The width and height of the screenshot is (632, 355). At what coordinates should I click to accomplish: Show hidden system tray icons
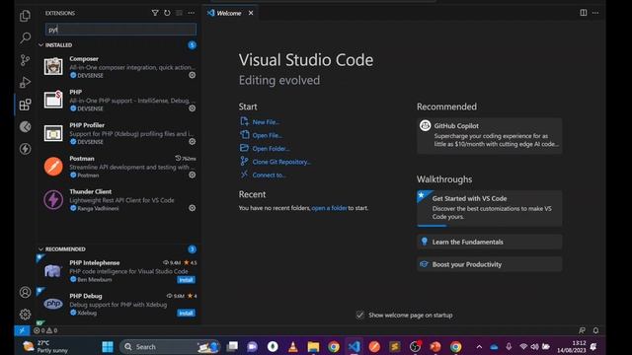pyautogui.click(x=479, y=346)
